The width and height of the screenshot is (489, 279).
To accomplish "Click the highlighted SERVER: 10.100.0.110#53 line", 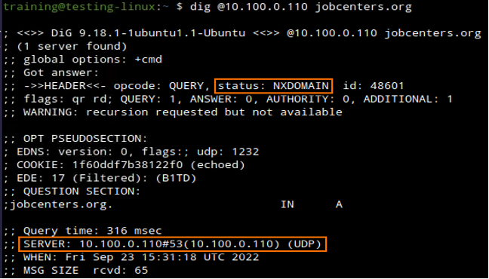I will (173, 244).
